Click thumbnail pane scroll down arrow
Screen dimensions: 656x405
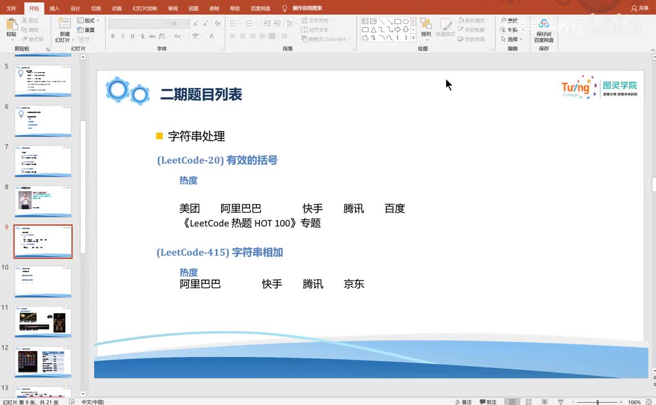[x=83, y=394]
